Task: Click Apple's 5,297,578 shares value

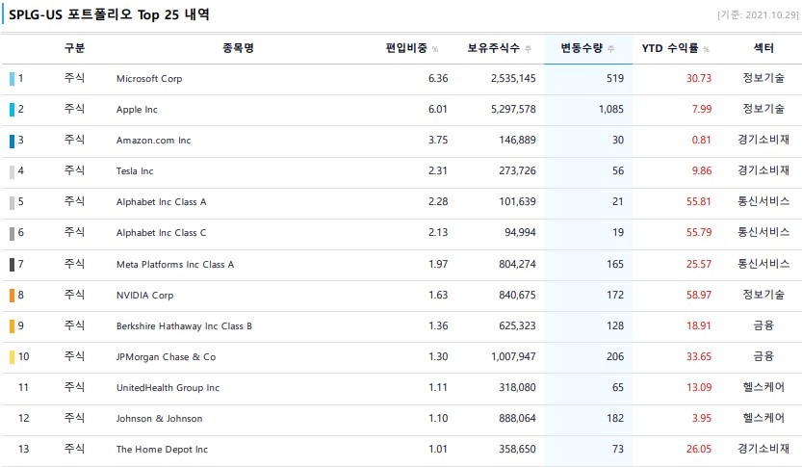Action: point(513,109)
